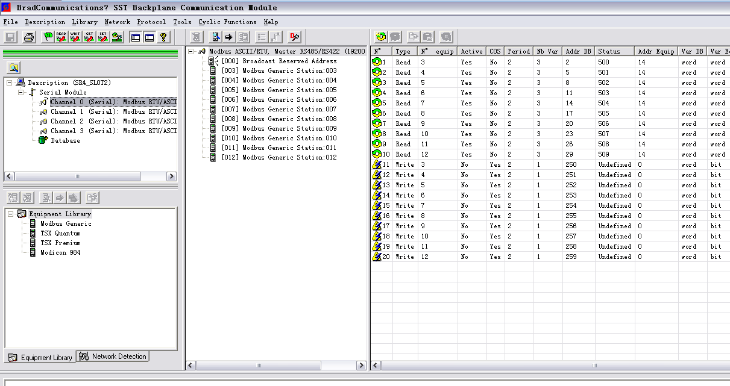Click the write icon of cyclic row 20
730x386 pixels.
point(377,256)
